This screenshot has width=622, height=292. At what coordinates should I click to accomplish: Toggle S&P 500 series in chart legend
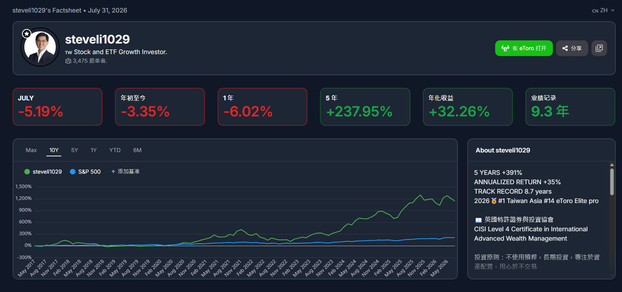(85, 172)
